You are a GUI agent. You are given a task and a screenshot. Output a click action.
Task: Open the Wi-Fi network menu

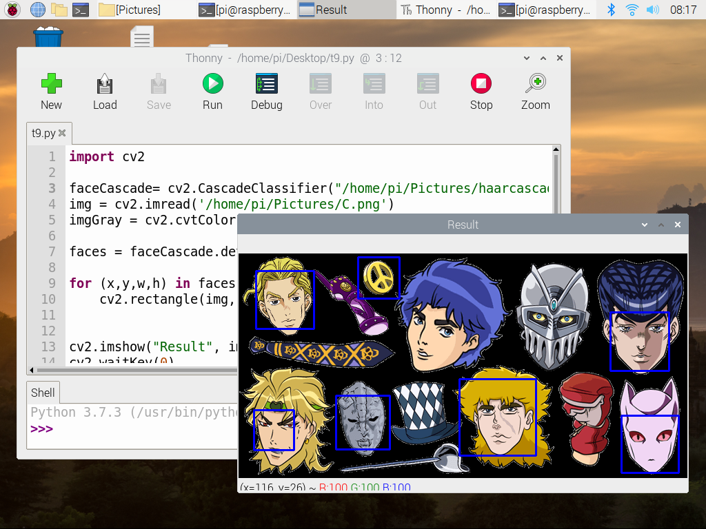pos(632,10)
